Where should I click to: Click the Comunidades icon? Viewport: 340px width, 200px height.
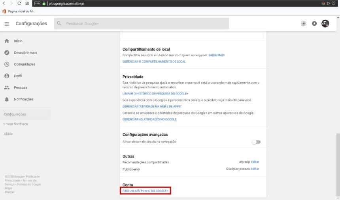[7, 64]
